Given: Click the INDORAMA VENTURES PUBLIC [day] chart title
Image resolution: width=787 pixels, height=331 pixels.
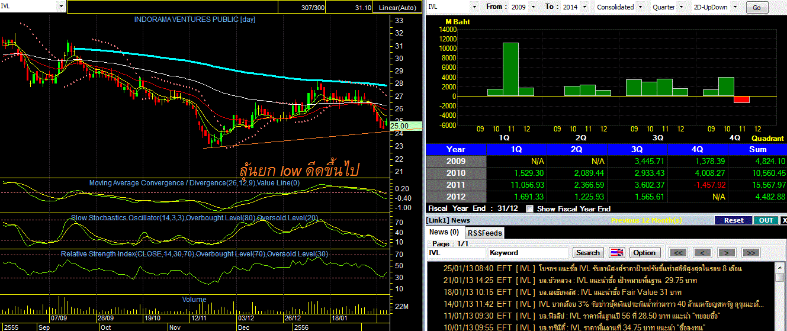Looking at the screenshot, I should pyautogui.click(x=195, y=20).
